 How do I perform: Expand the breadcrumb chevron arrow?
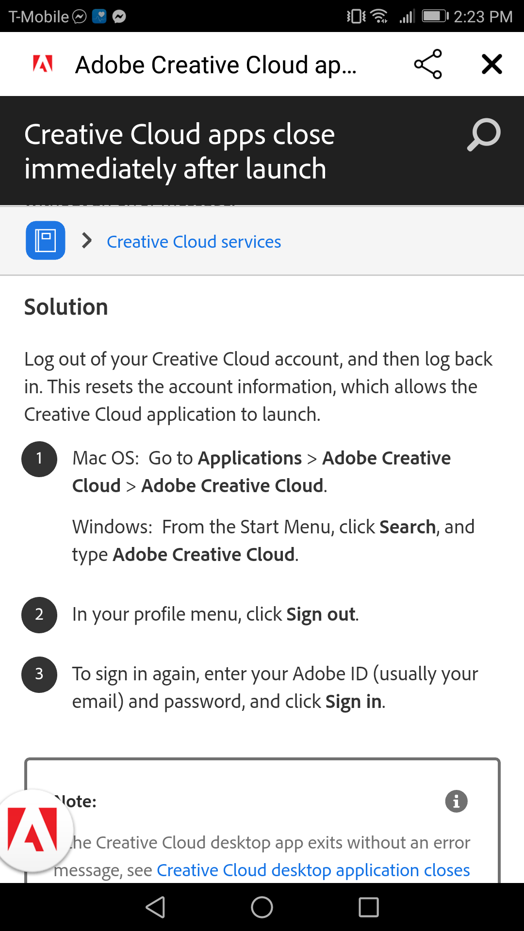(x=87, y=241)
